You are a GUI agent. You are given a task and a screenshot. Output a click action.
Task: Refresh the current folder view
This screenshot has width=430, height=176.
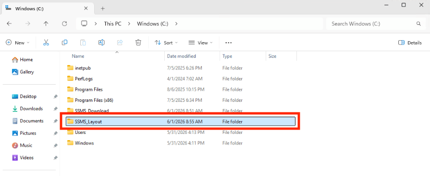tap(64, 24)
